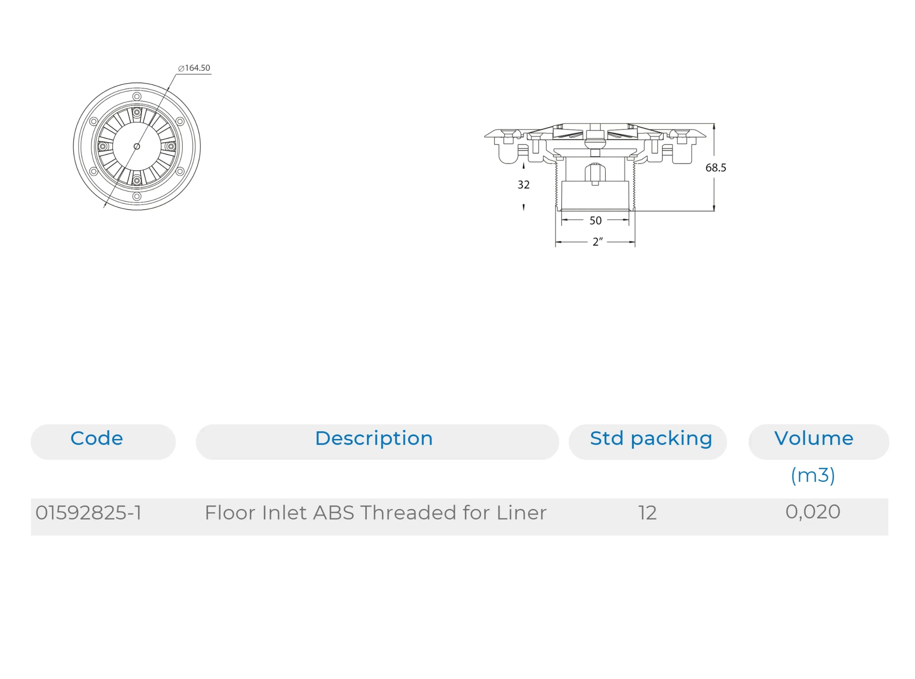
Task: Click product code 01592825-1
Action: pos(89,513)
